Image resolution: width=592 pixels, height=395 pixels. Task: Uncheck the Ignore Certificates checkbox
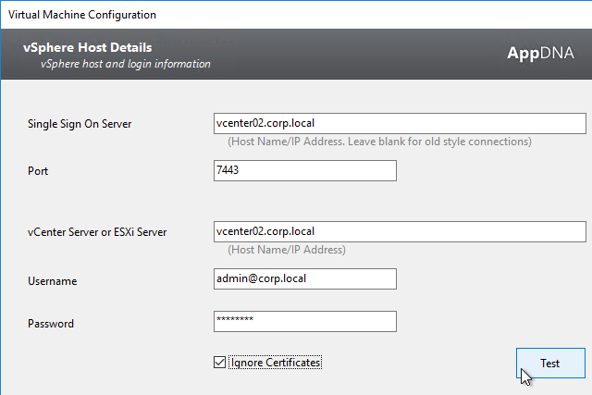click(219, 363)
